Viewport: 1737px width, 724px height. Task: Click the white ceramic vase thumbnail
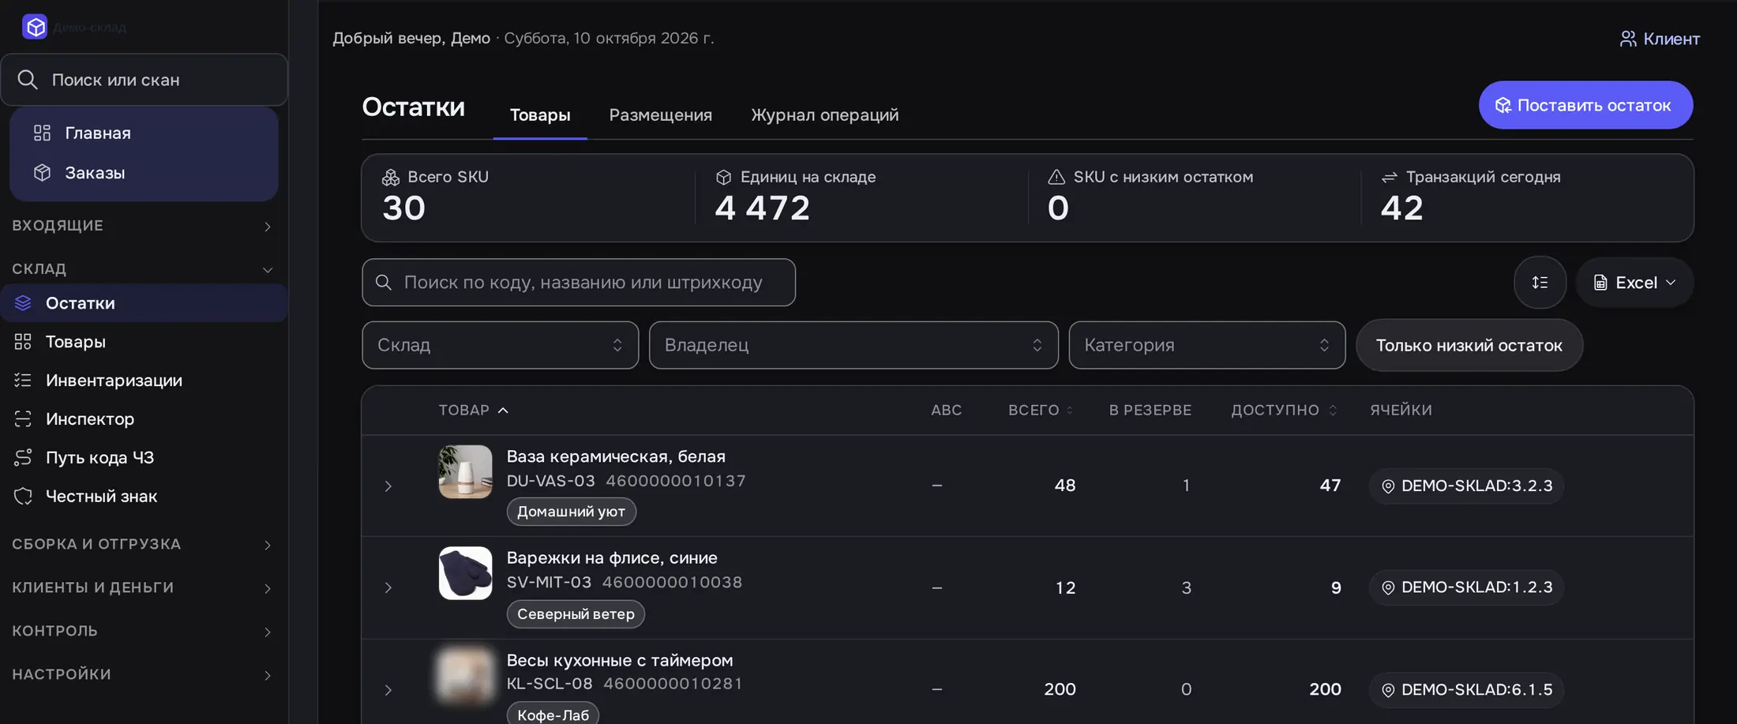(x=465, y=472)
